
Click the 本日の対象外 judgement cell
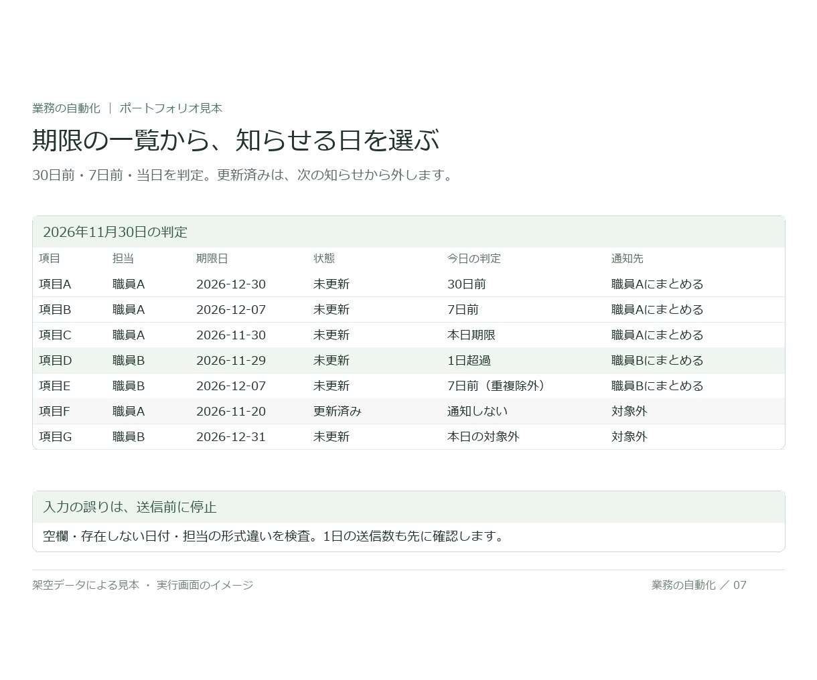(x=484, y=437)
